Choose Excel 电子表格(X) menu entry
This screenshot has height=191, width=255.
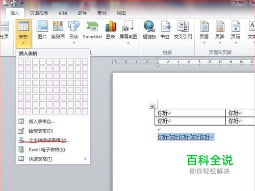53,150
